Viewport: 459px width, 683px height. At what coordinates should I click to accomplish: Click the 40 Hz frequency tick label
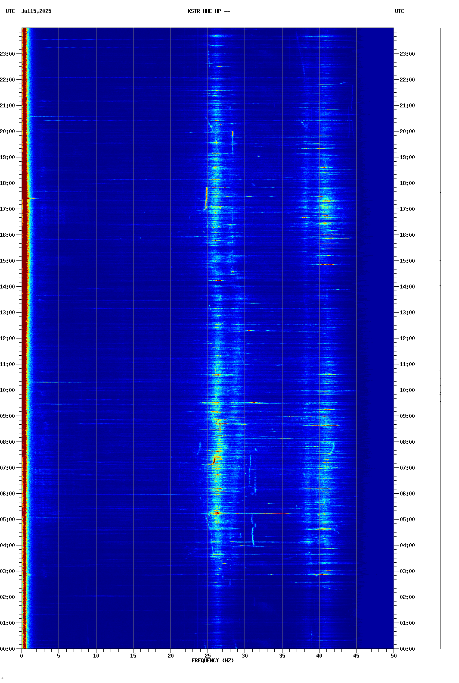(x=319, y=656)
